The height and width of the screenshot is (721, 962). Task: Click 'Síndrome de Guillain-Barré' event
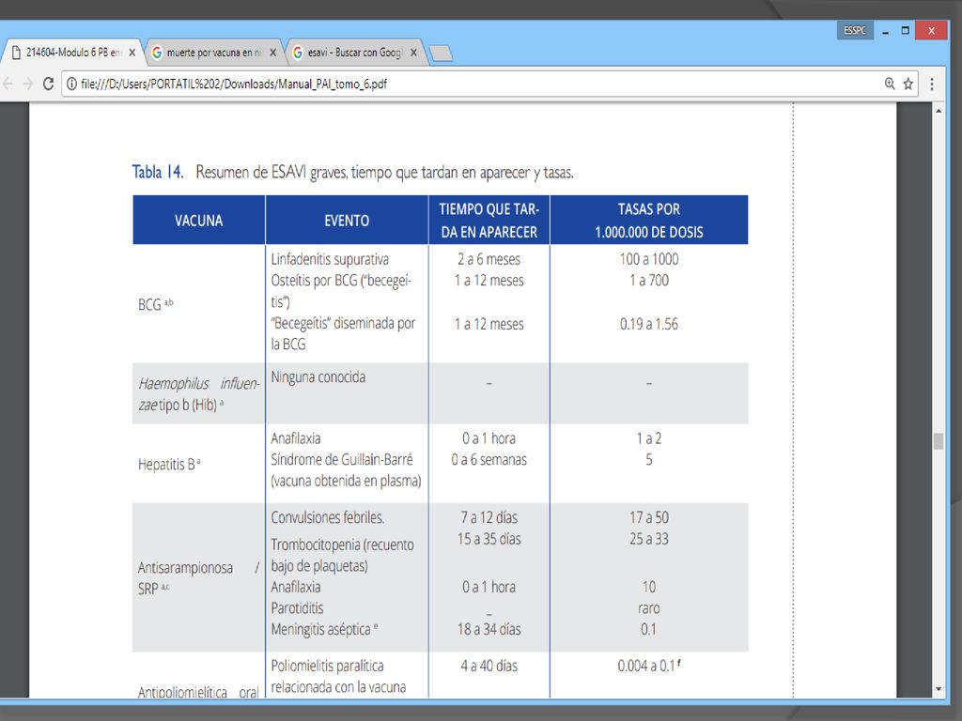click(342, 460)
